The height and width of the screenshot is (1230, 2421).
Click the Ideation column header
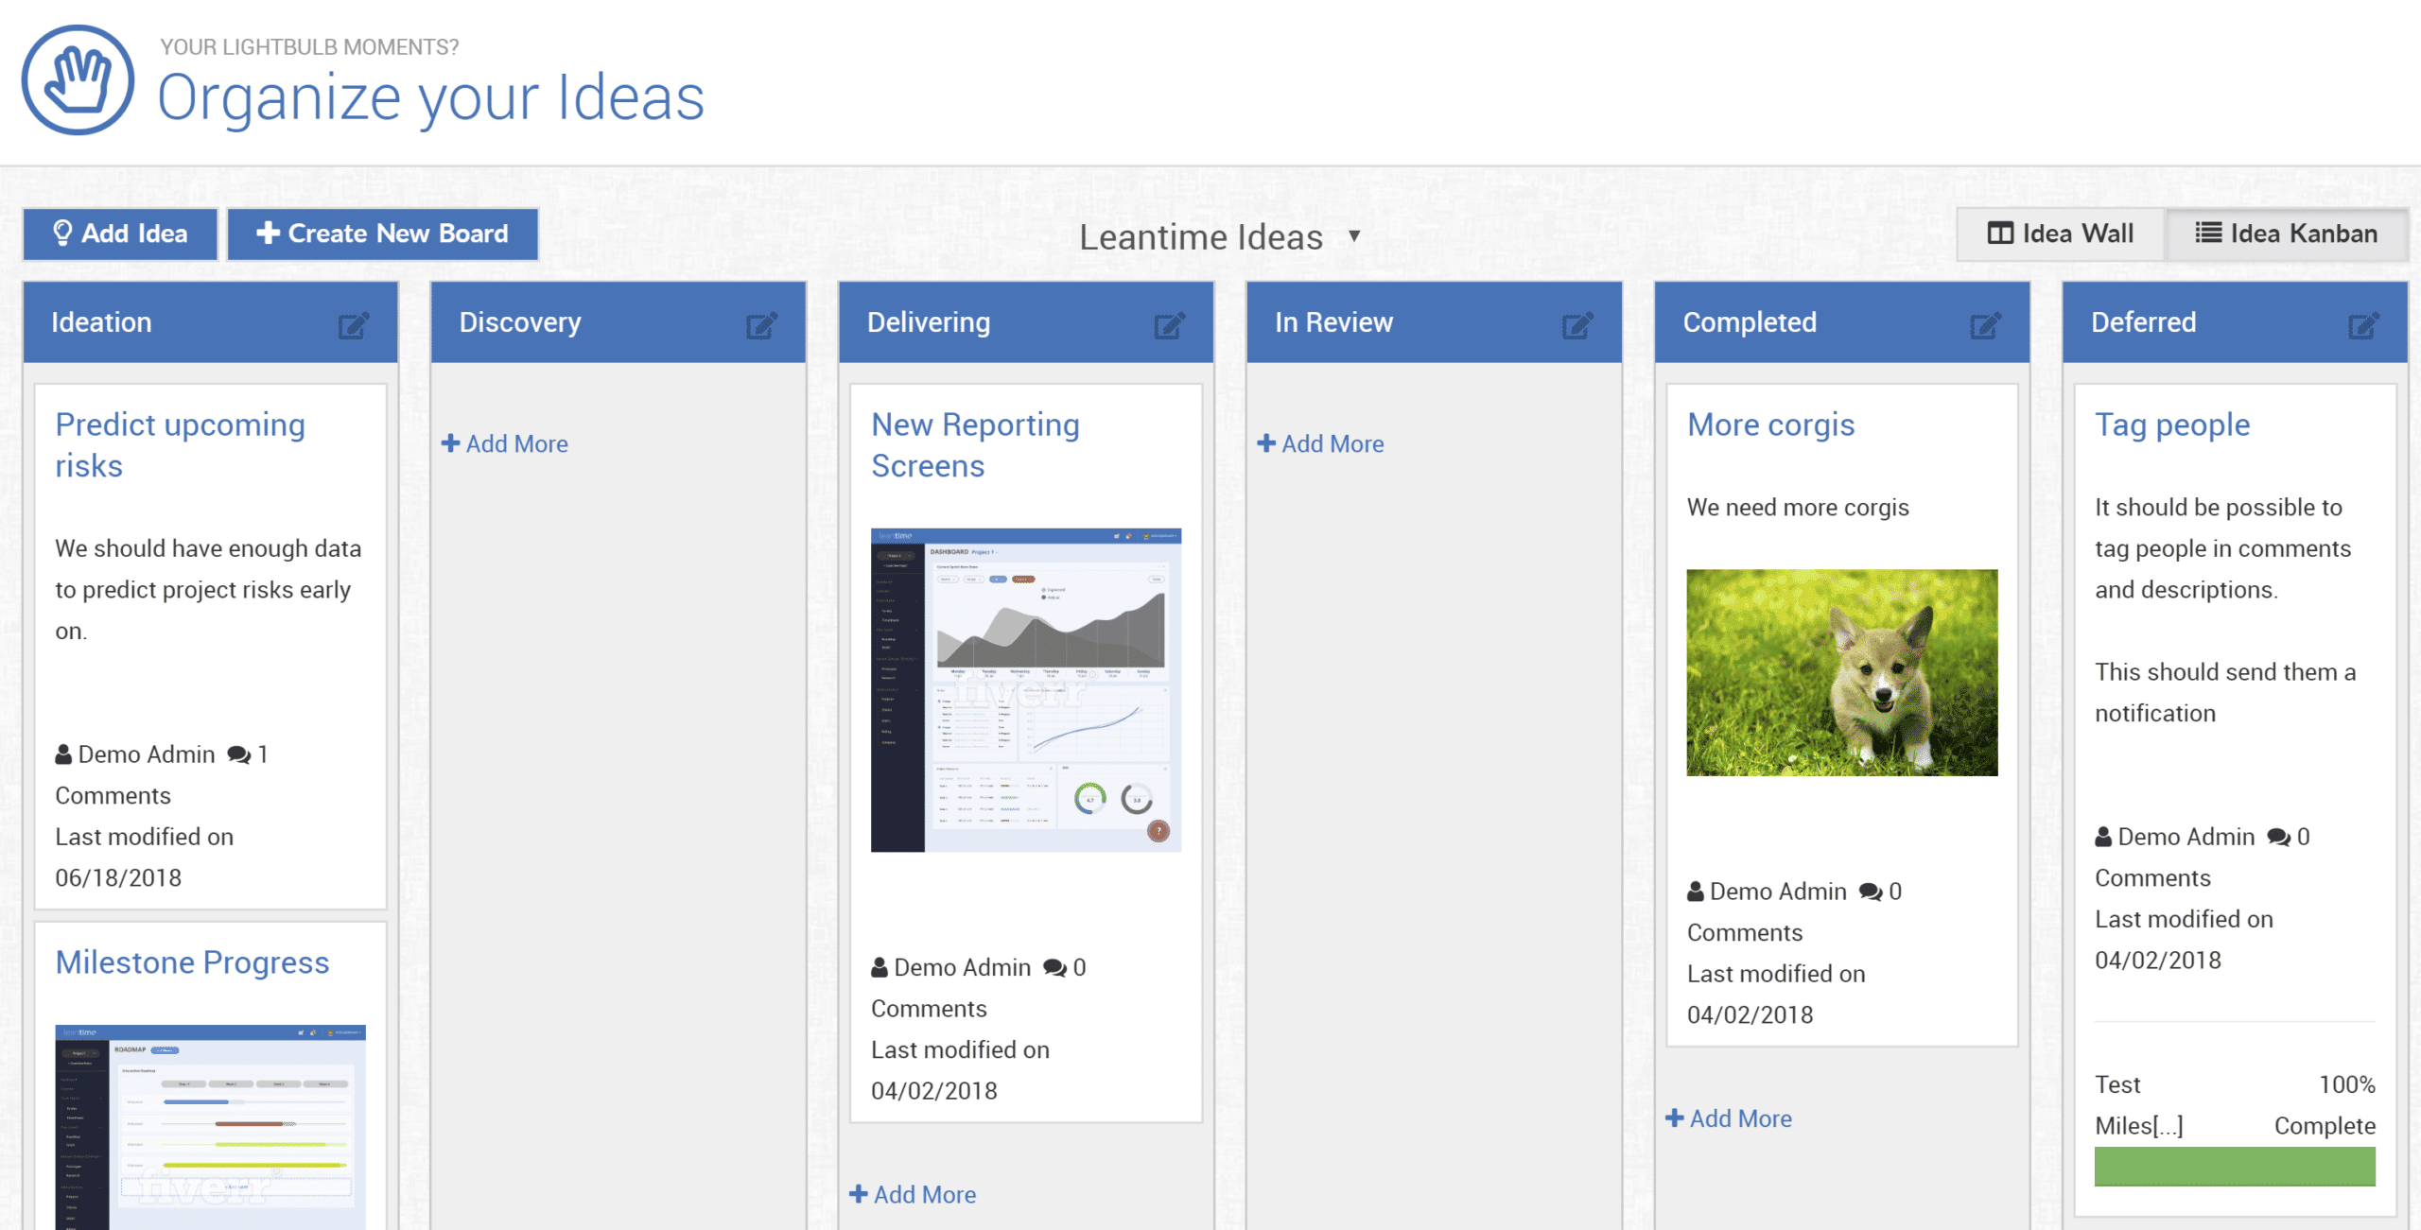pos(210,322)
